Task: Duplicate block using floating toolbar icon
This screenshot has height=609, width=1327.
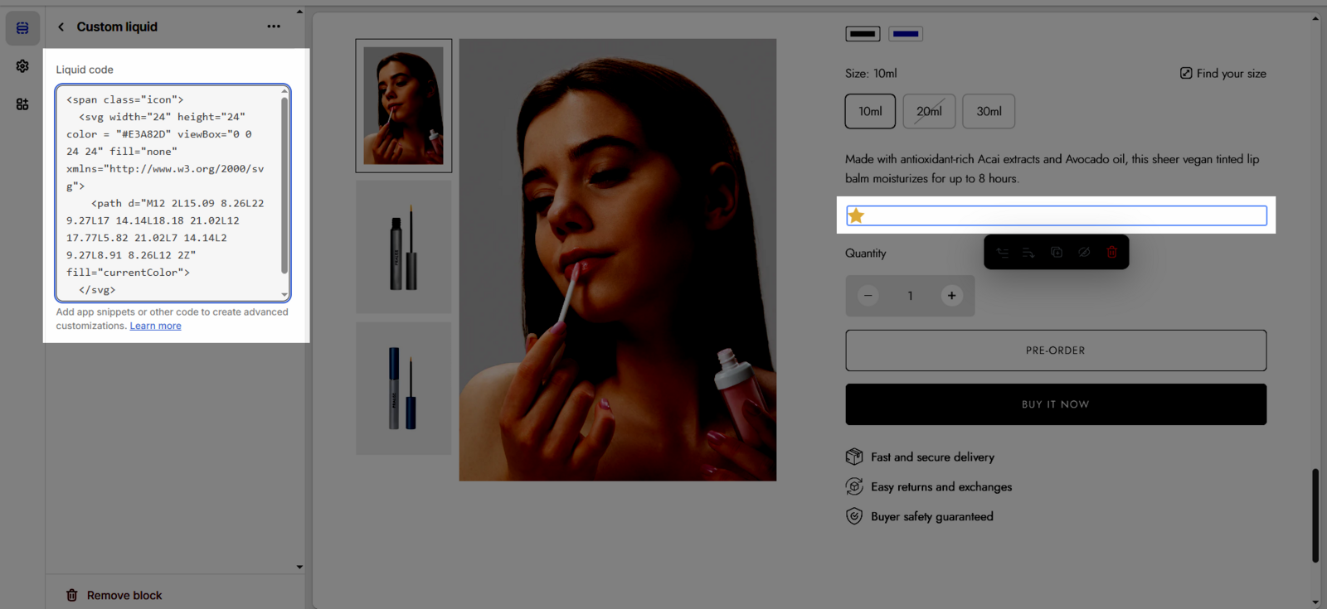Action: click(1057, 253)
